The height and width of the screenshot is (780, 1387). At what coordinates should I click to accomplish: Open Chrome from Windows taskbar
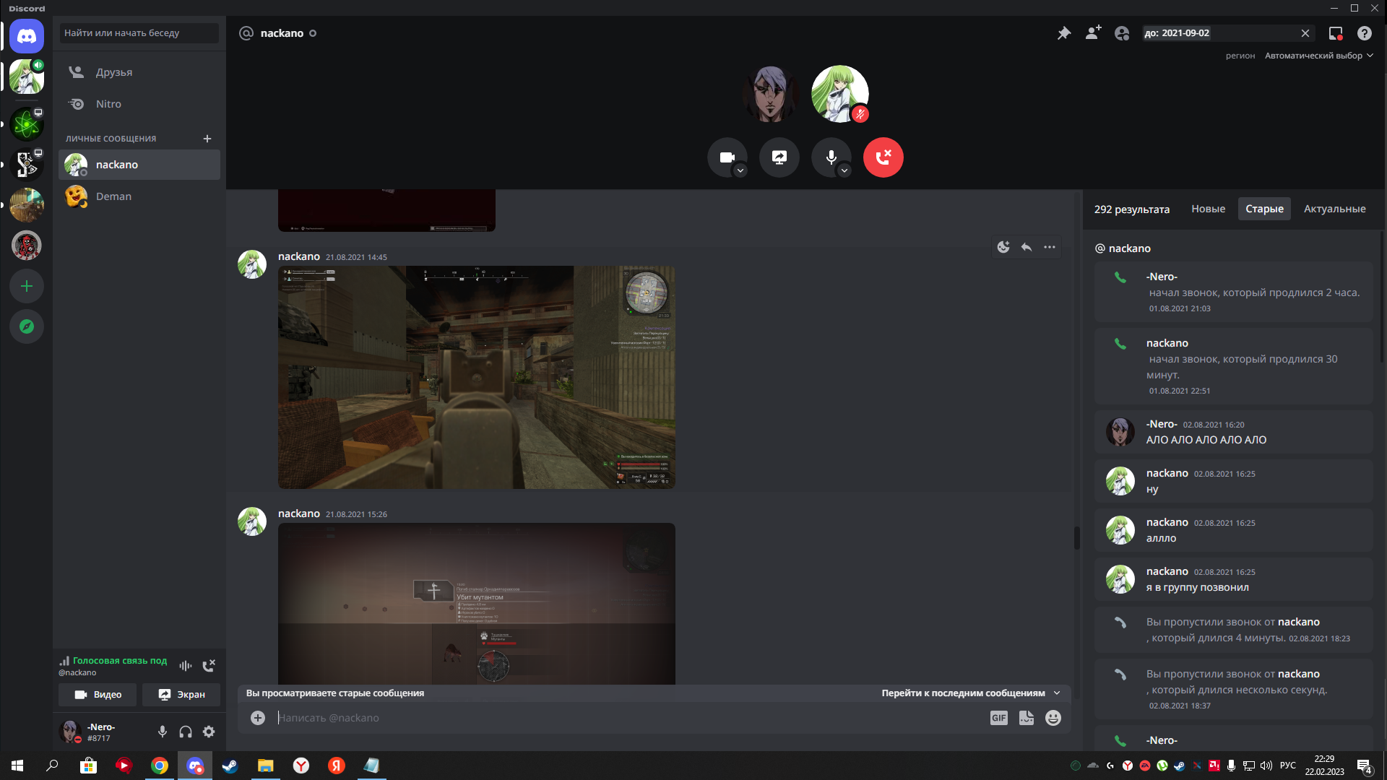pos(160,766)
